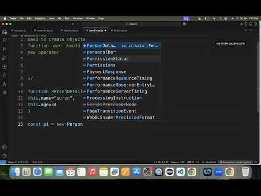Screen dimensions: 261x196
Task: Click the editor vertical scrollbar
Action: (258, 78)
